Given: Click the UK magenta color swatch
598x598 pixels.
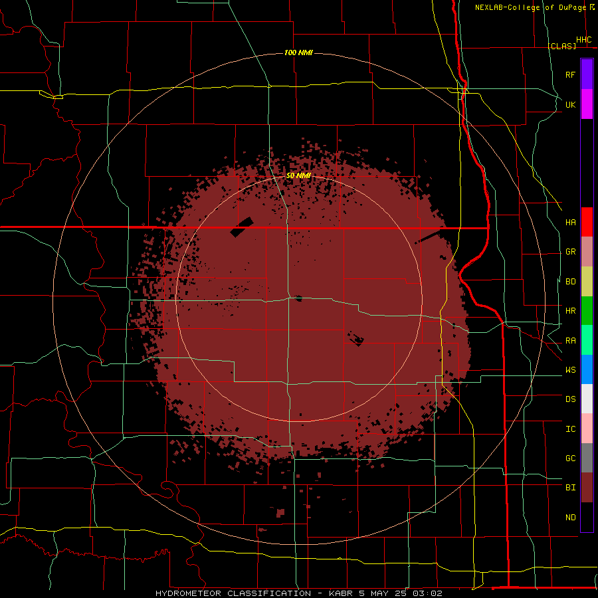Looking at the screenshot, I should coord(587,104).
